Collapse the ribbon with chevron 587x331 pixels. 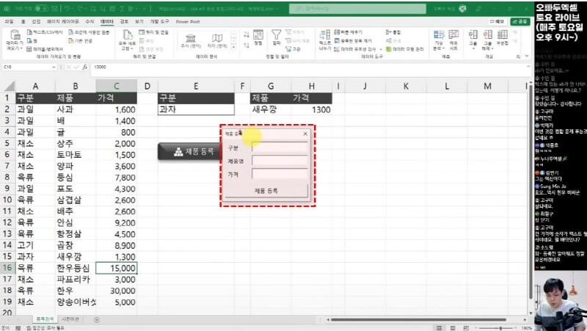527,57
